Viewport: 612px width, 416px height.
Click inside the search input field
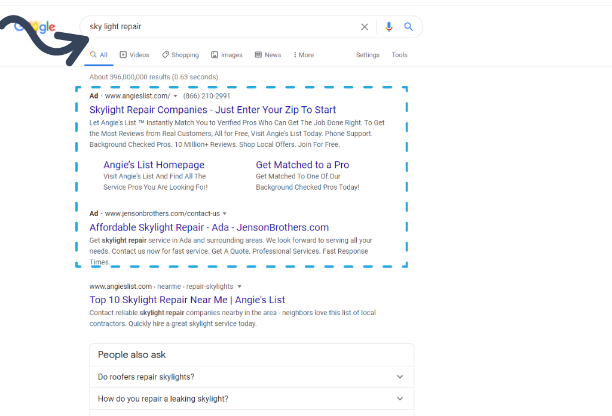[221, 27]
